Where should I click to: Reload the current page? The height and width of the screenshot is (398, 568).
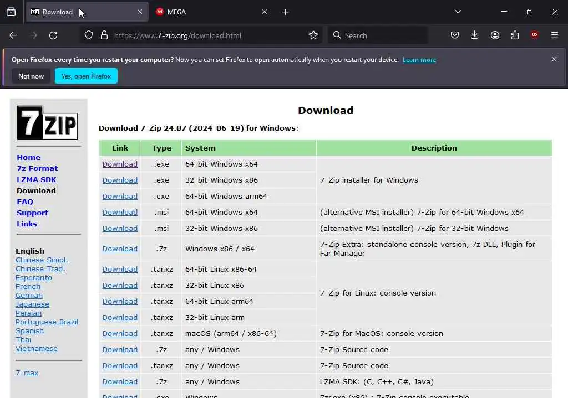[x=53, y=35]
